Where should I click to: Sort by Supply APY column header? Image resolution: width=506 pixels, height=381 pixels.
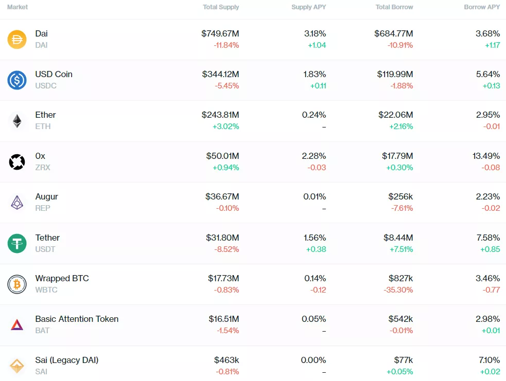point(308,7)
